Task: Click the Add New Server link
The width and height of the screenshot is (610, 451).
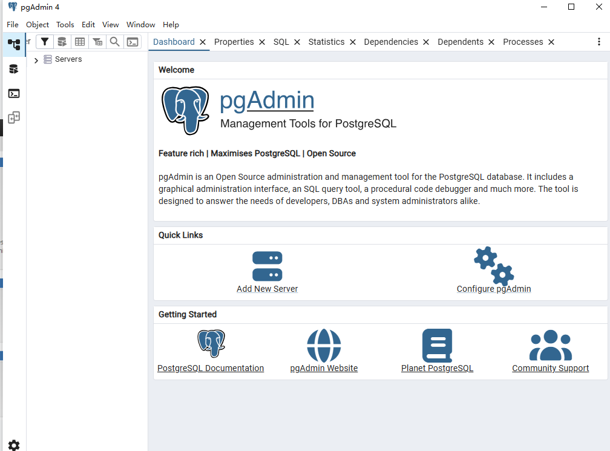Action: (267, 289)
